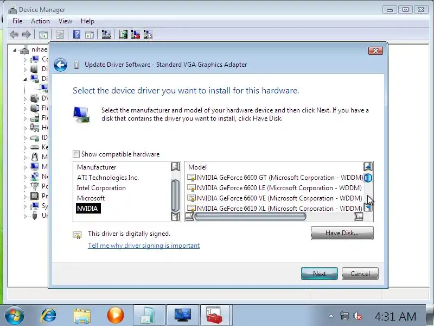This screenshot has height=326, width=434.
Task: Collapse the root computer node in Device Manager
Action: 15,50
